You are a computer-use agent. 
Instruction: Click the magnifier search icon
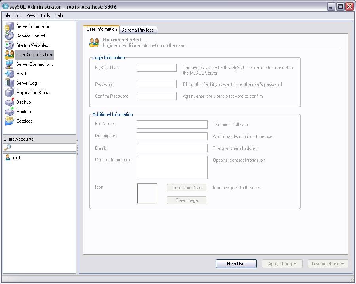coord(8,148)
